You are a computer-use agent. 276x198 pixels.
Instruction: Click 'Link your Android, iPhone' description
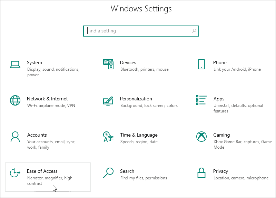(237, 69)
